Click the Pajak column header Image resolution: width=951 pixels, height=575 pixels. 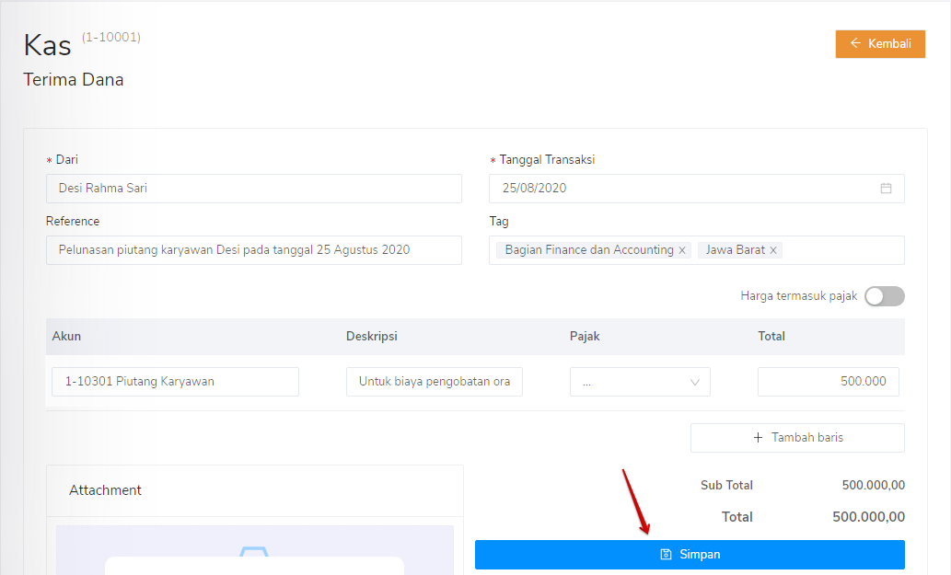(585, 337)
